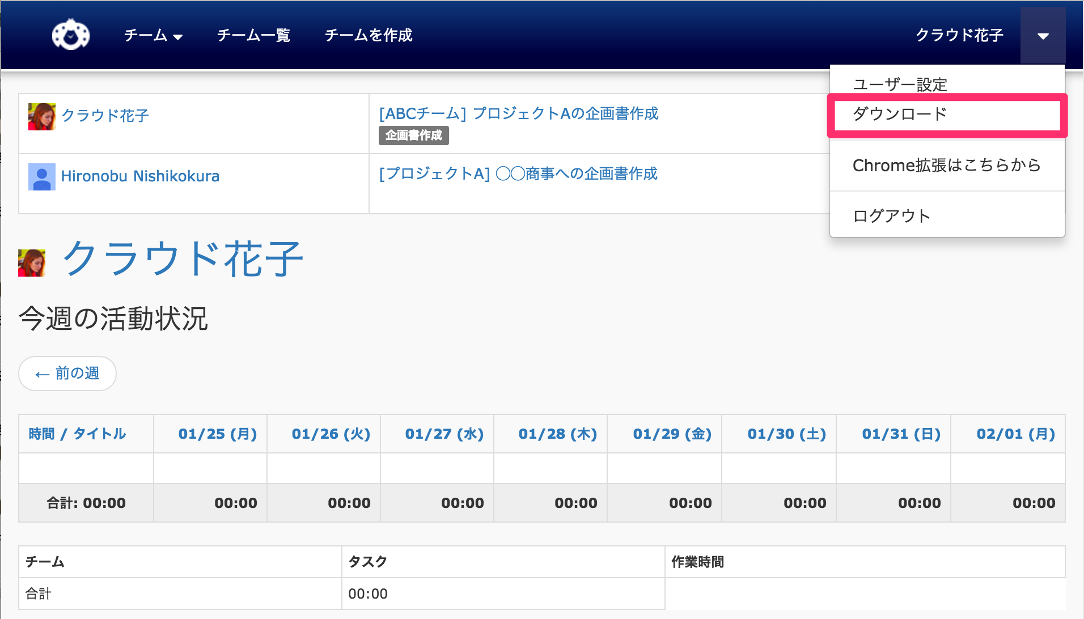
Task: Open チームを作成 in the navbar
Action: [x=369, y=35]
